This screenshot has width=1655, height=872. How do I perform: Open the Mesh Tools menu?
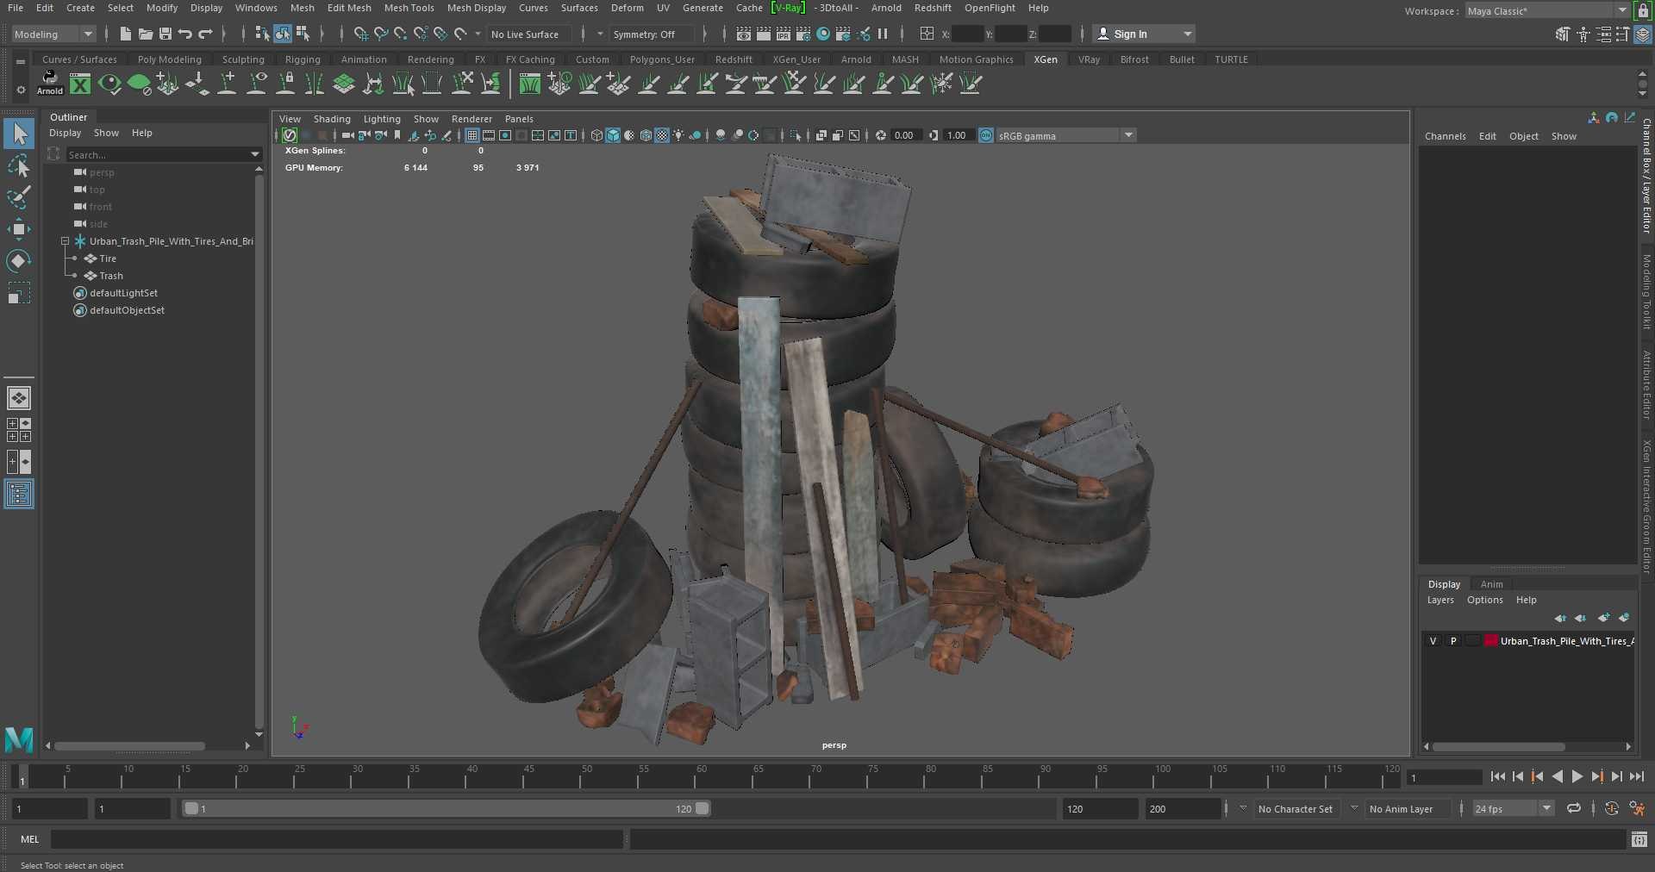(x=409, y=8)
